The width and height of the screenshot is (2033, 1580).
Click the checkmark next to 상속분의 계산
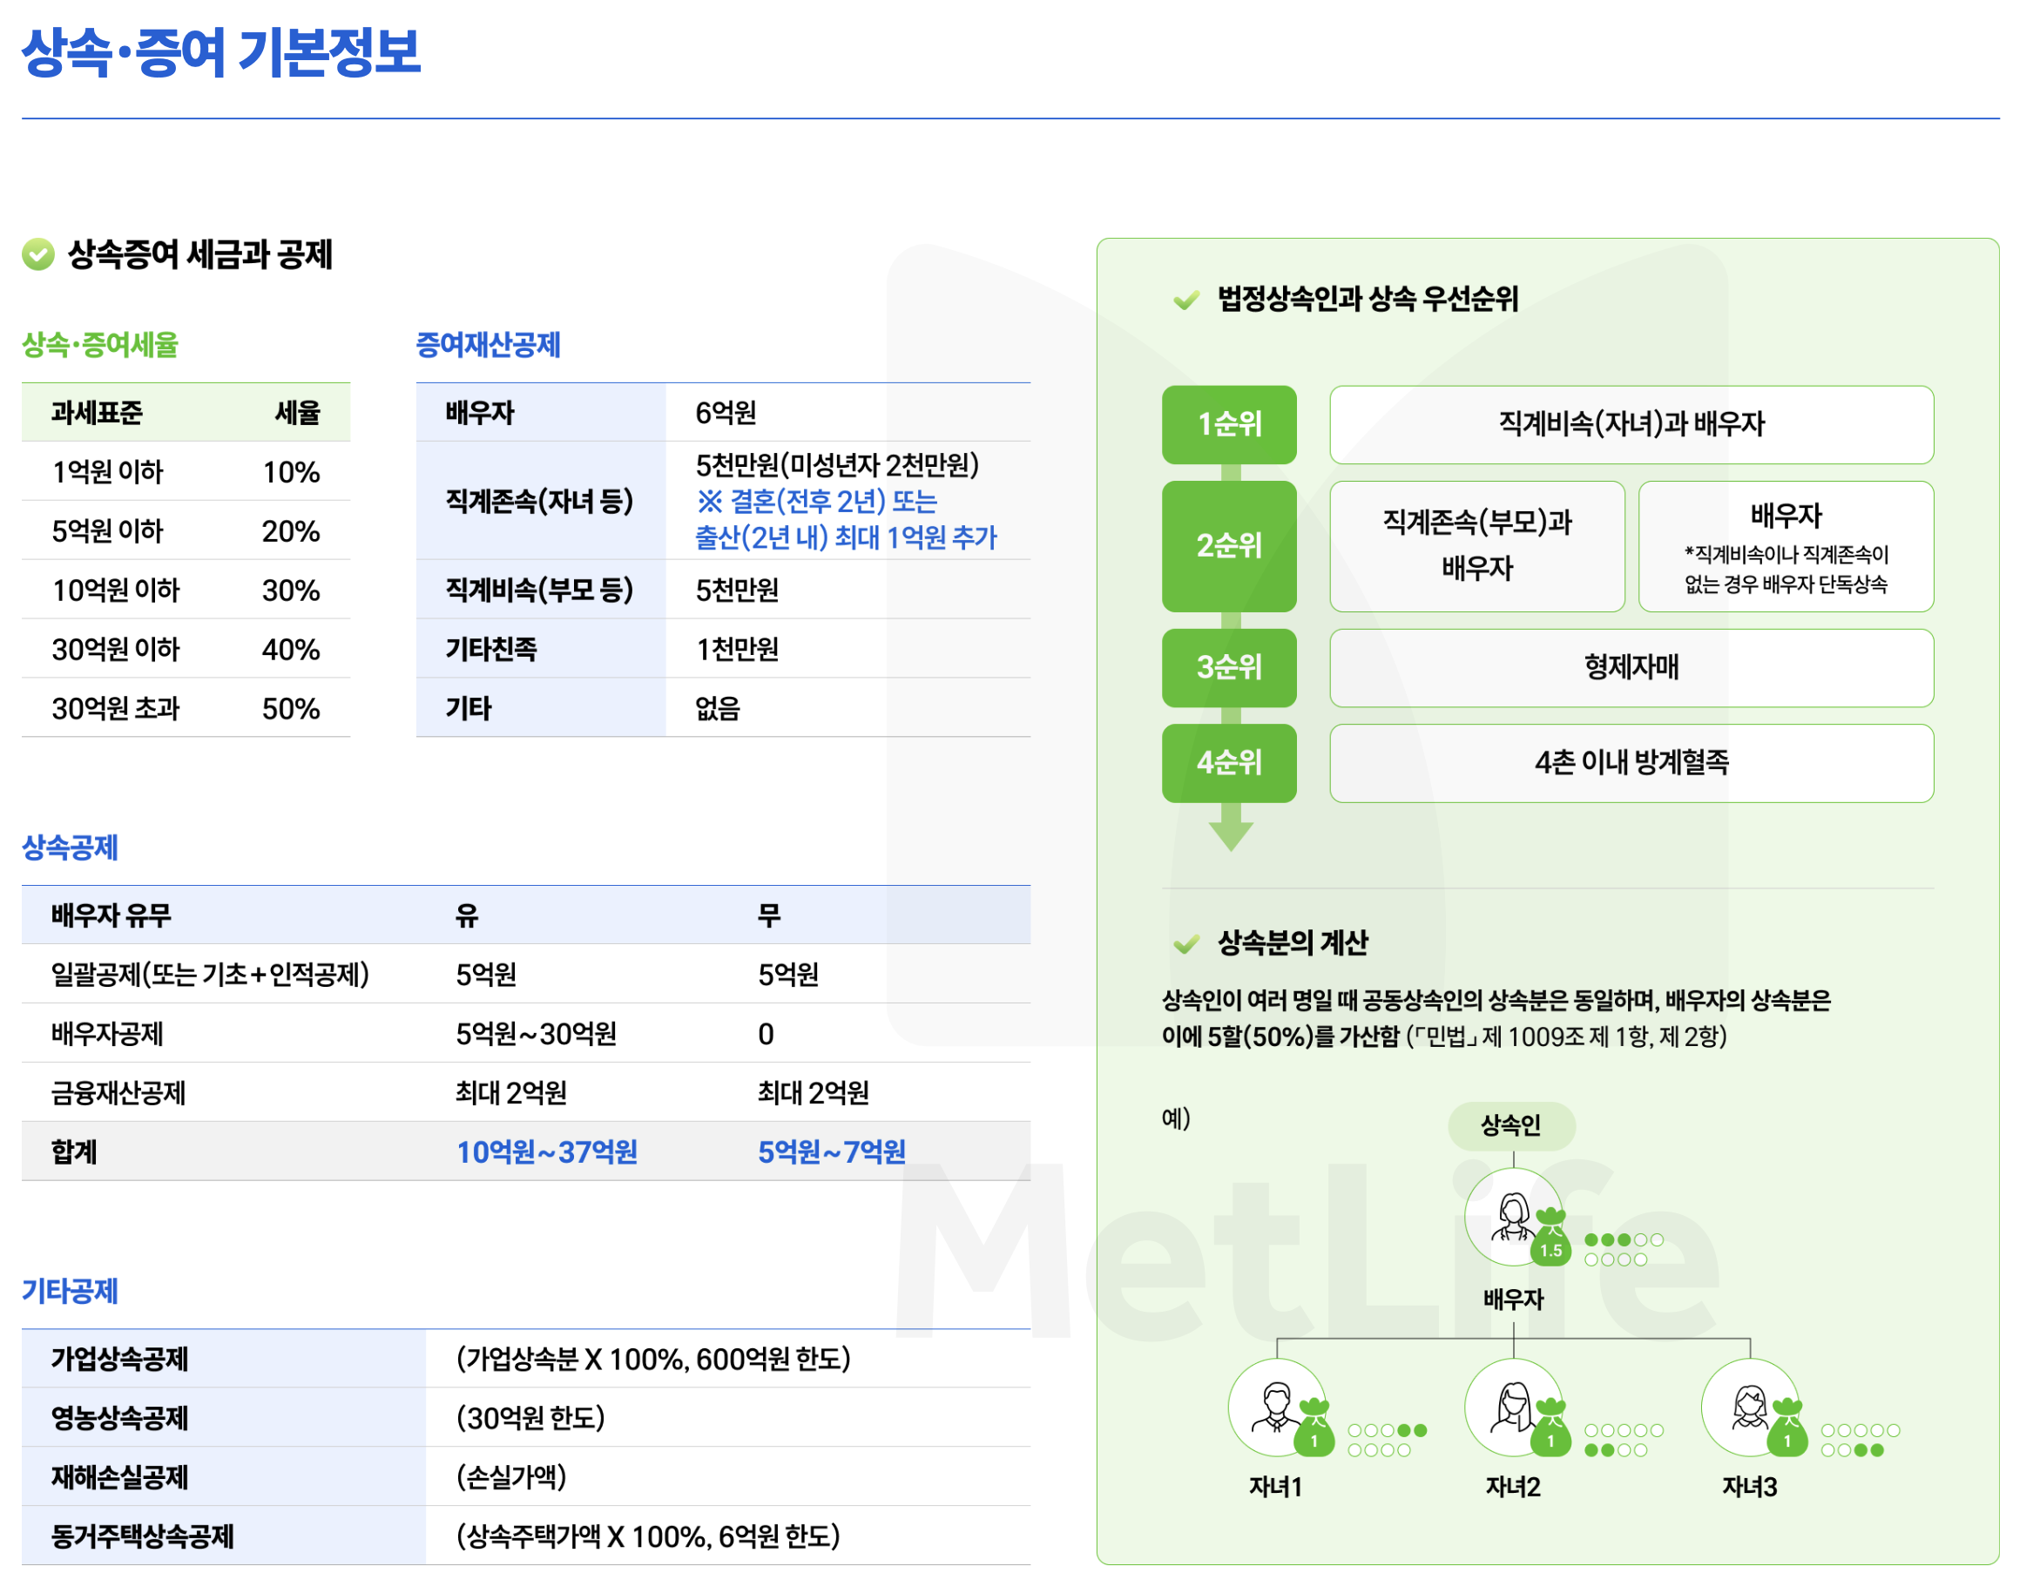coord(1187,945)
